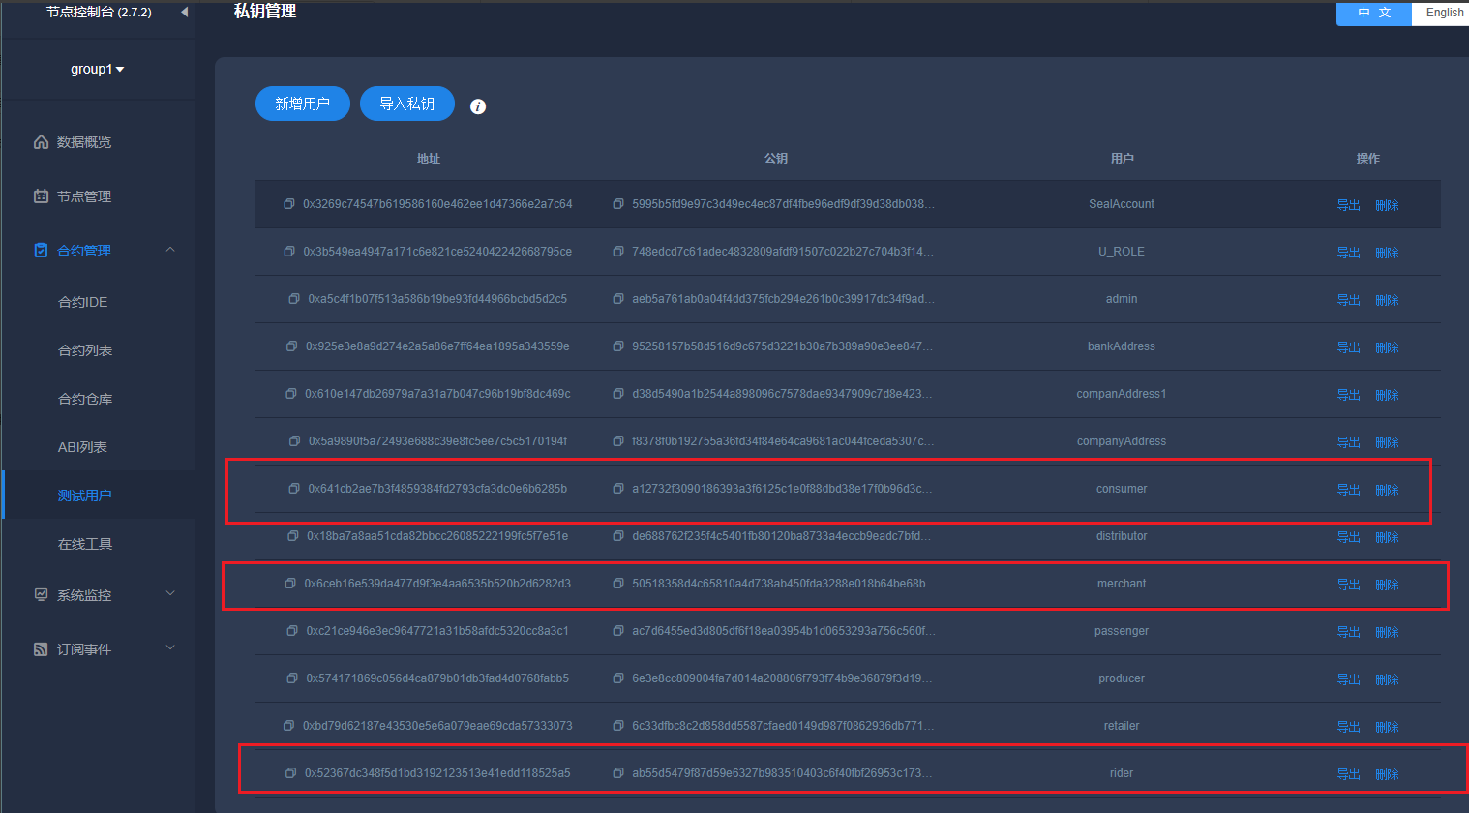The image size is (1469, 813).
Task: Click the 公钥 column header
Action: click(776, 159)
